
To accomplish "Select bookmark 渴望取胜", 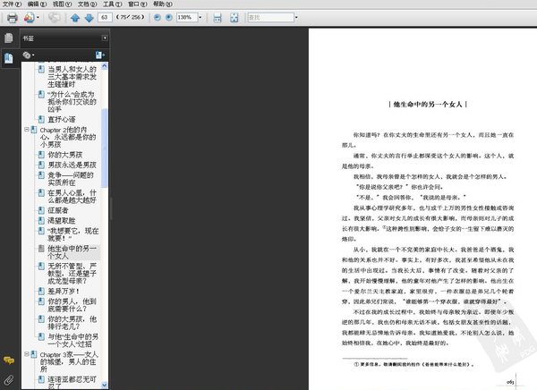I will pos(62,221).
